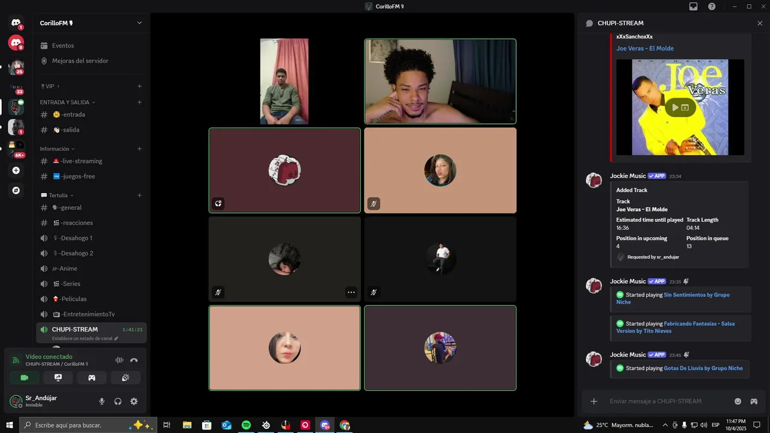This screenshot has width=770, height=433.
Task: Collapse the Información category
Action: (57, 149)
